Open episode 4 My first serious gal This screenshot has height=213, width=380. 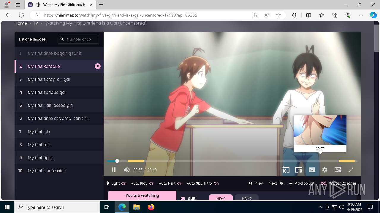(59, 92)
